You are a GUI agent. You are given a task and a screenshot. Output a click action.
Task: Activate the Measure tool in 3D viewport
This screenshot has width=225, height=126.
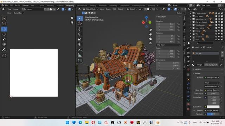80,55
